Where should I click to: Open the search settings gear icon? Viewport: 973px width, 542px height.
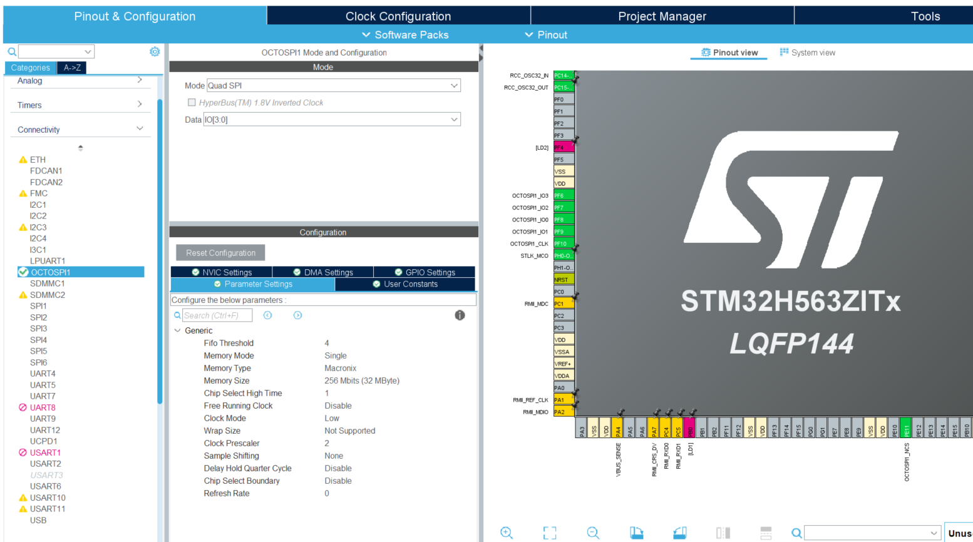click(155, 51)
